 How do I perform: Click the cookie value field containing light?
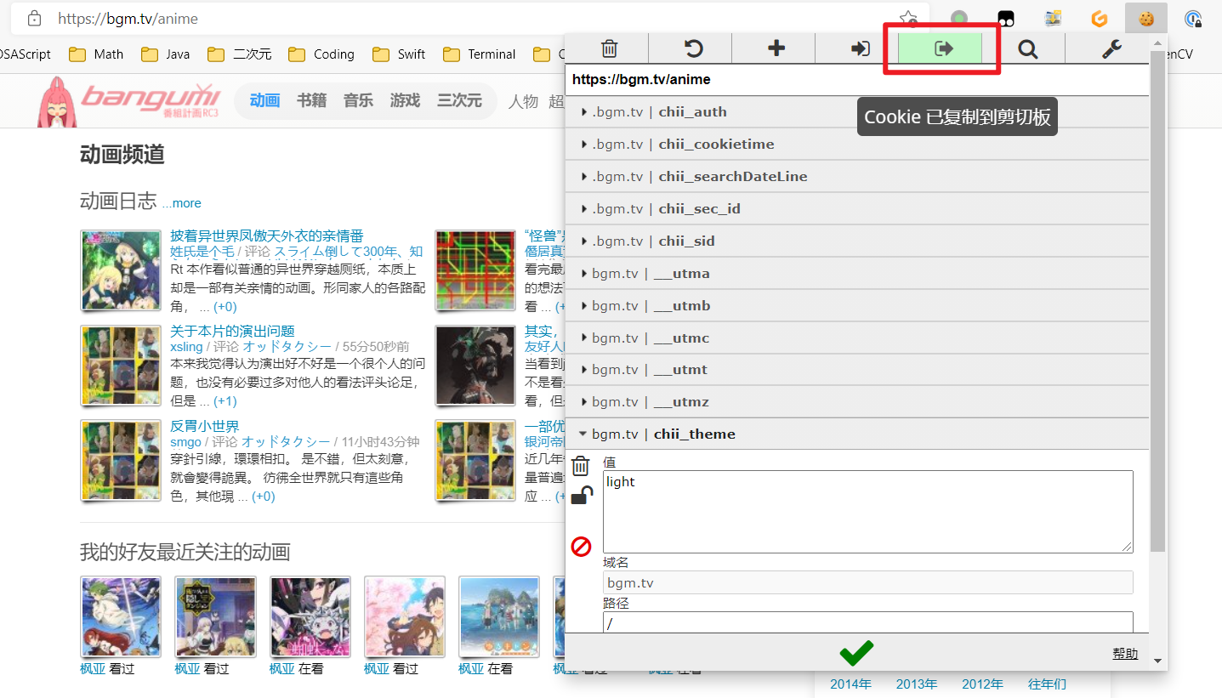tap(867, 510)
